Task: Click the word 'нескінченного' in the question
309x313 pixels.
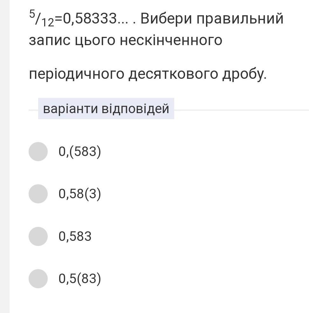Action: pos(171,41)
